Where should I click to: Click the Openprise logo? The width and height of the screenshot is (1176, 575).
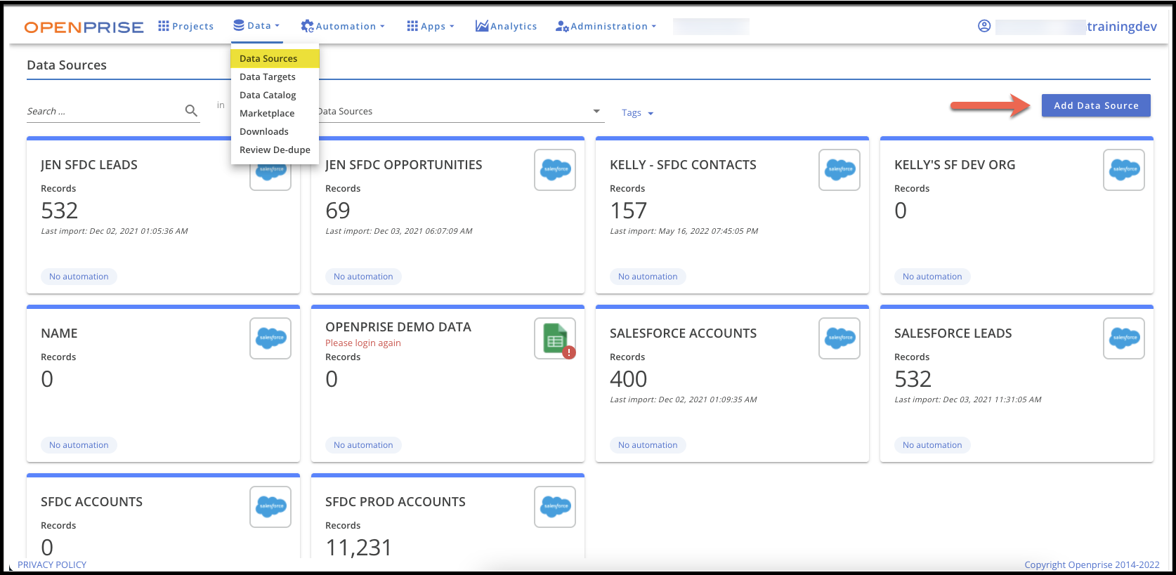coord(84,27)
